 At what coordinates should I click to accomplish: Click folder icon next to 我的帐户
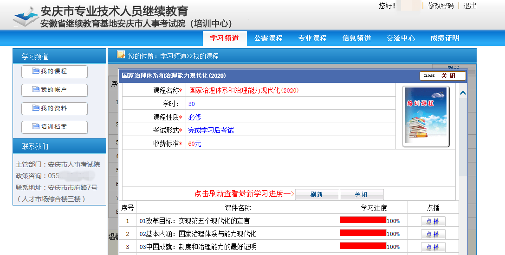(36, 90)
